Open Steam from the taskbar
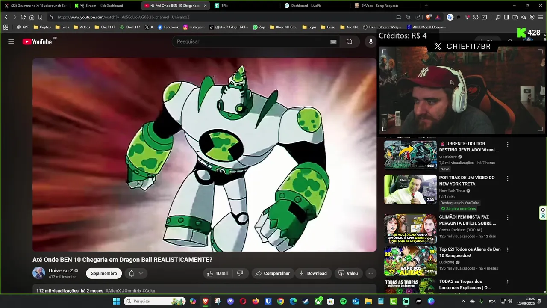 pyautogui.click(x=306, y=301)
